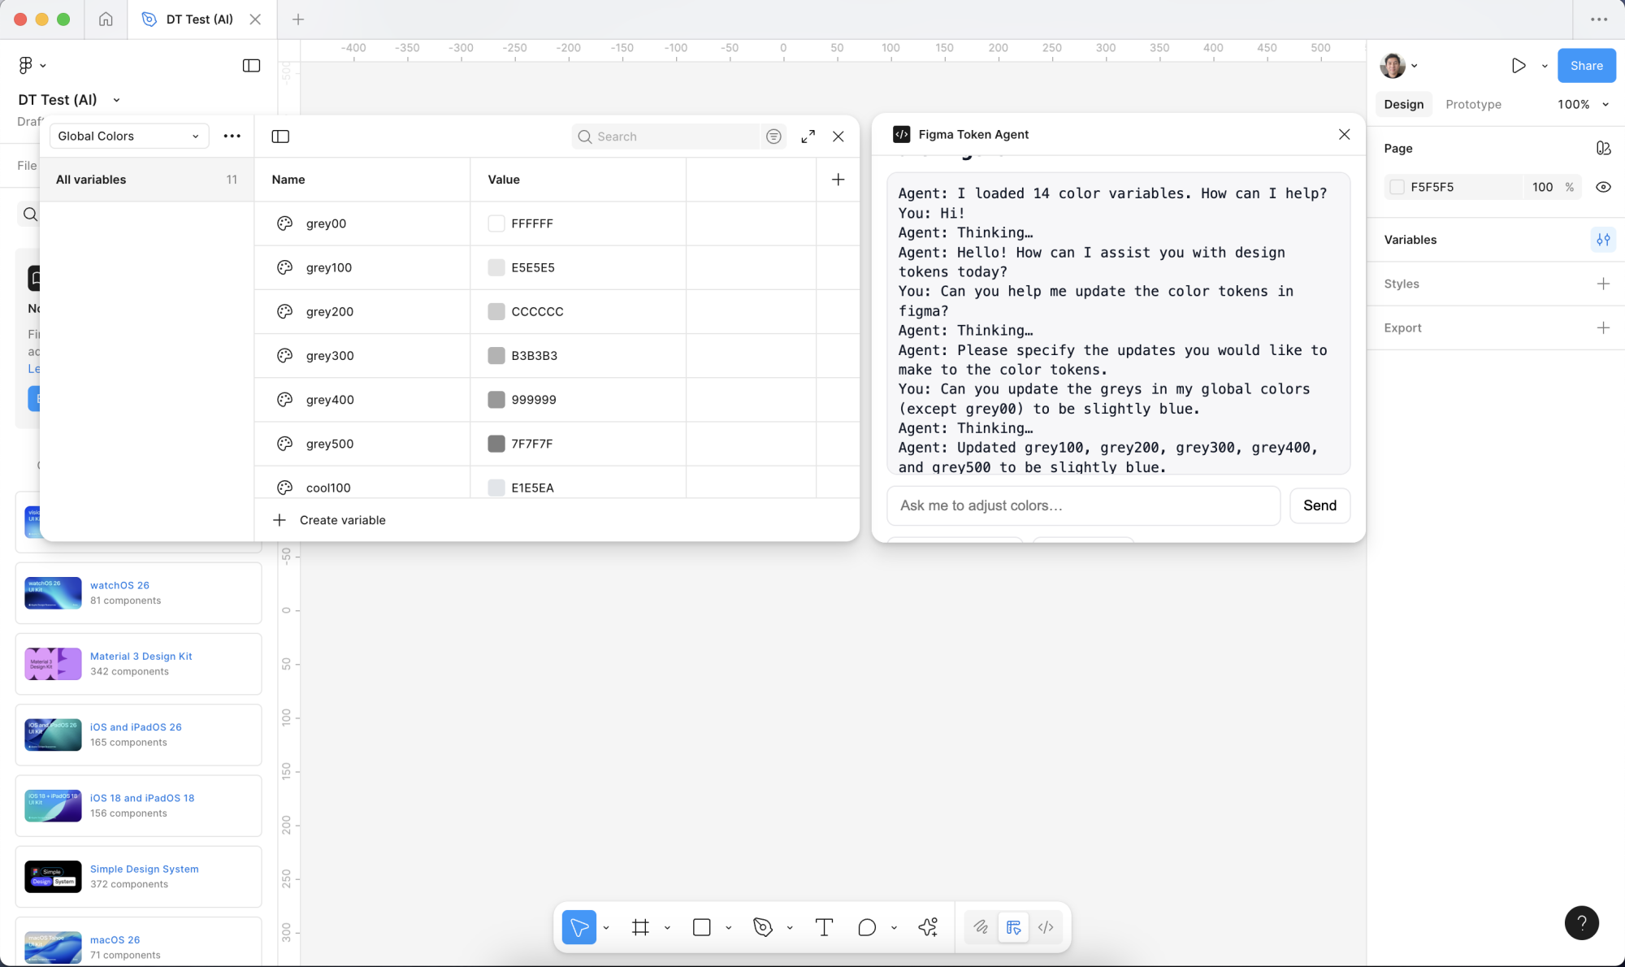The image size is (1625, 967).
Task: Toggle page background visibility eye icon
Action: click(x=1603, y=187)
